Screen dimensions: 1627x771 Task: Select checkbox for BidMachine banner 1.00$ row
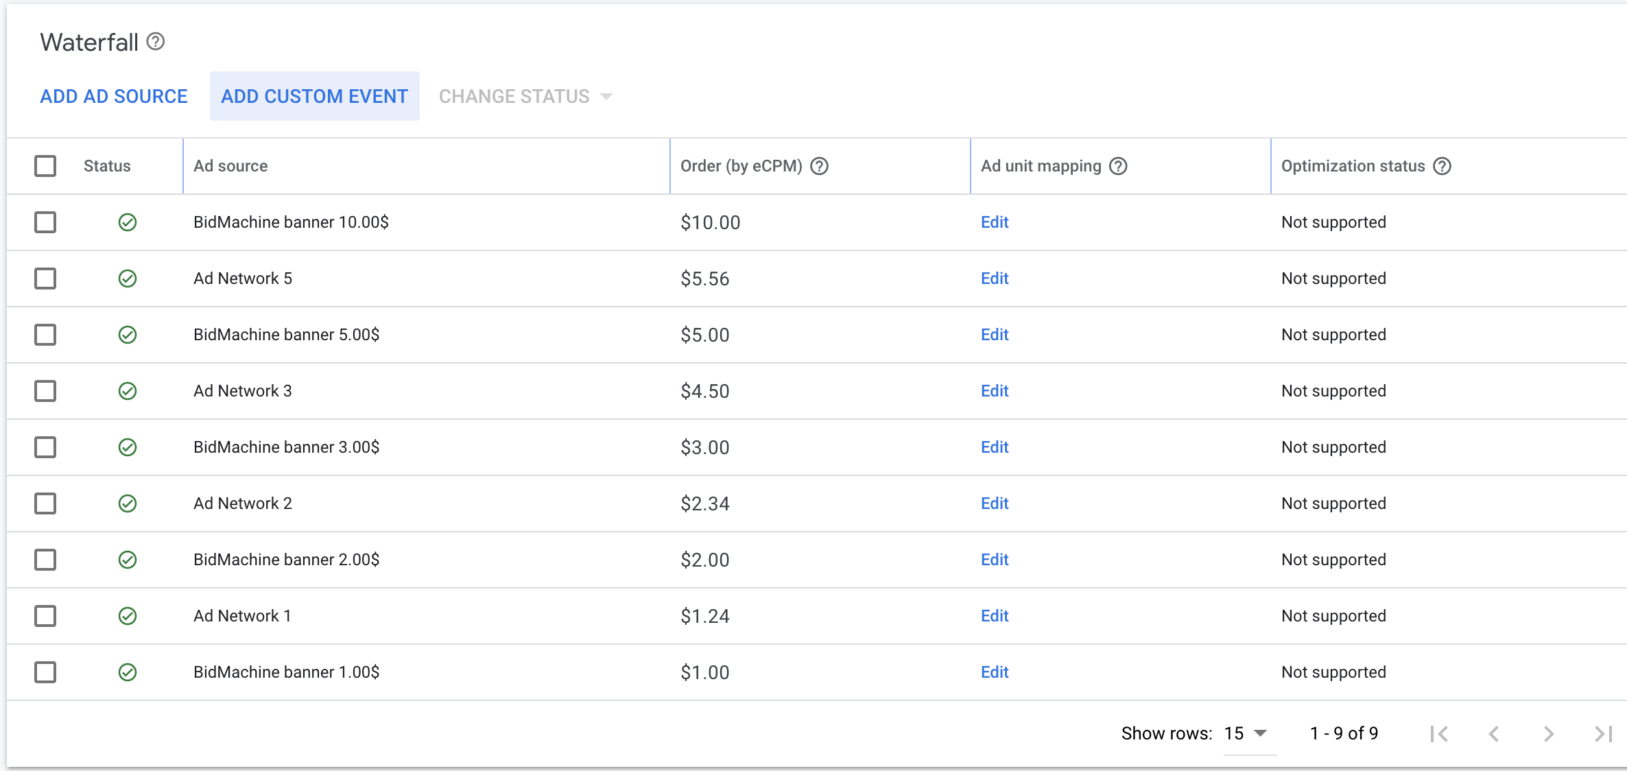point(45,672)
